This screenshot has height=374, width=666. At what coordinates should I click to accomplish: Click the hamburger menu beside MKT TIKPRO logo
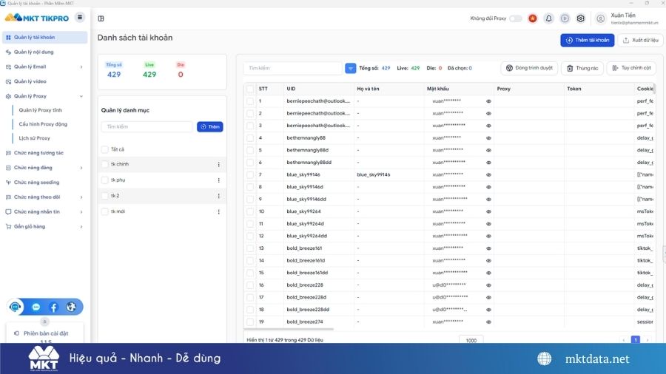coord(80,18)
